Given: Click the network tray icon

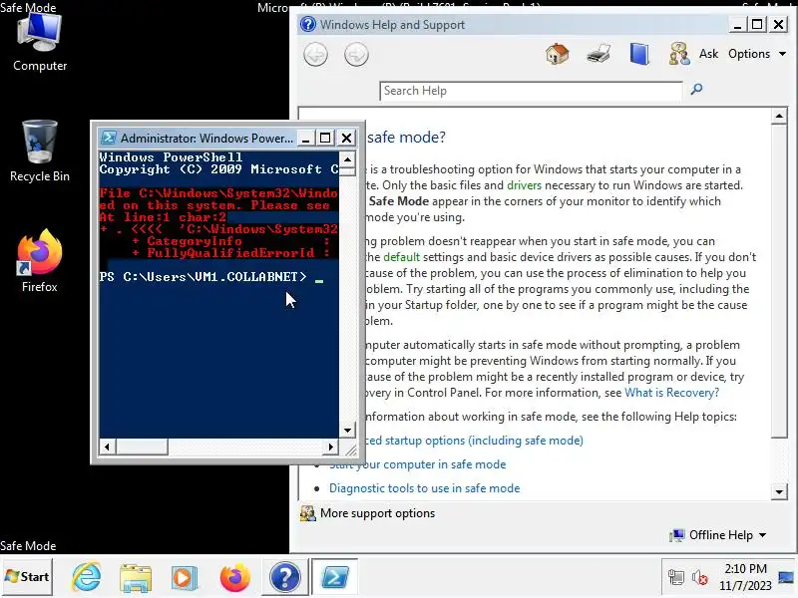Looking at the screenshot, I should click(676, 577).
